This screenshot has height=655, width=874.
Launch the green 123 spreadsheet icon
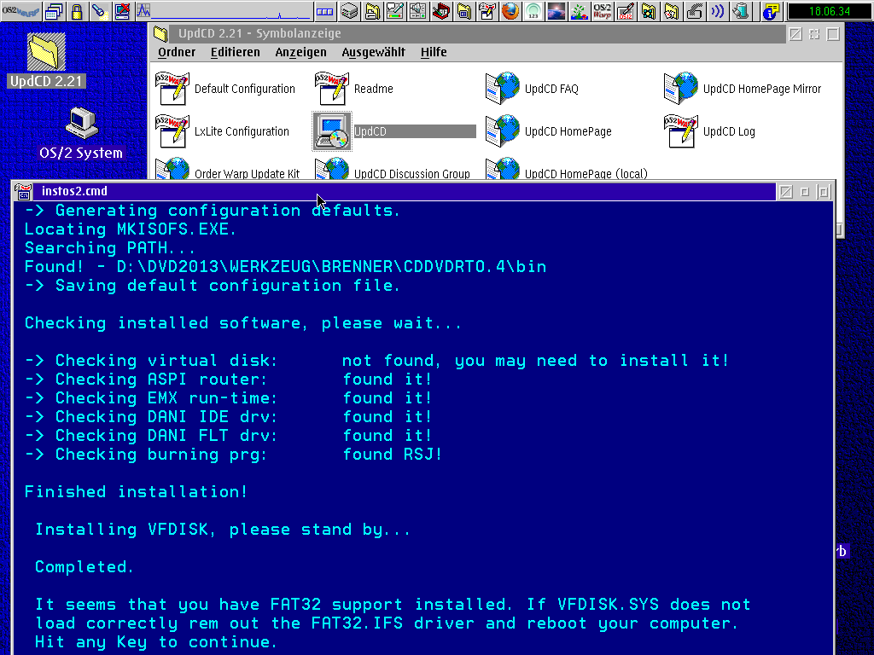(533, 10)
